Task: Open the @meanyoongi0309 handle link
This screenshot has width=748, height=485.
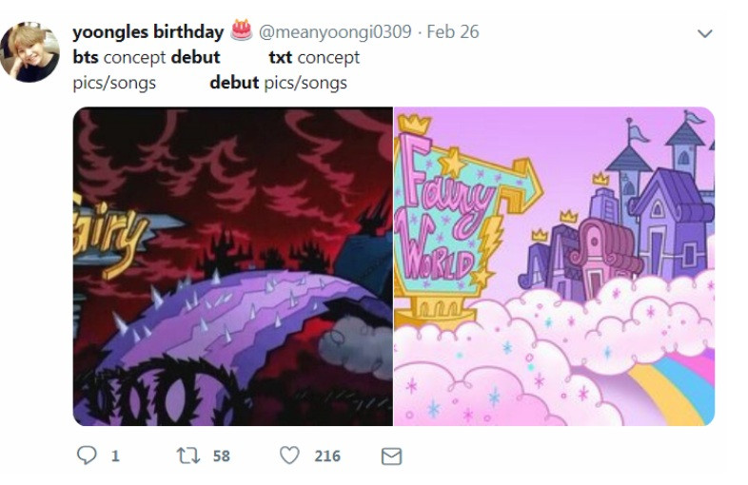Action: (335, 32)
